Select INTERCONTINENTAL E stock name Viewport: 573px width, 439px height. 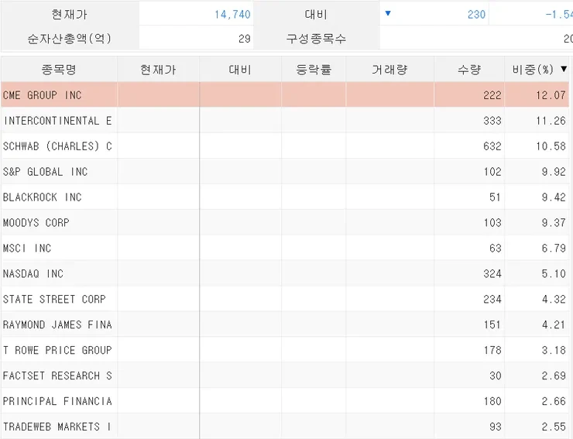pos(57,121)
